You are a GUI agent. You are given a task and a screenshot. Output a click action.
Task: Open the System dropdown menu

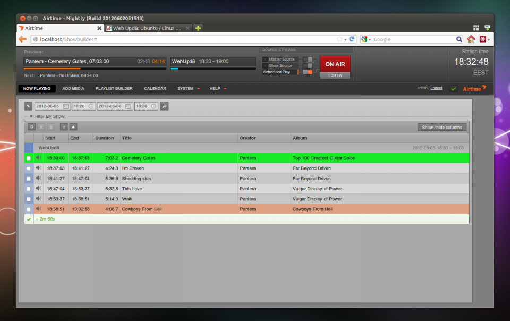point(189,89)
